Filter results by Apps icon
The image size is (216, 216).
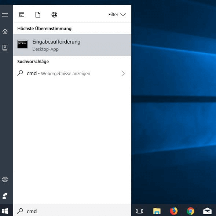tap(21, 14)
